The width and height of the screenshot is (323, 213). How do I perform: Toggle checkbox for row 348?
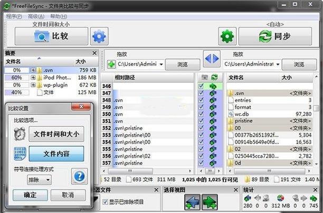(201, 100)
